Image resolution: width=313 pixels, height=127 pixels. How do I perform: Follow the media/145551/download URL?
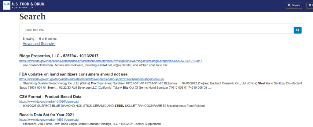(49, 120)
